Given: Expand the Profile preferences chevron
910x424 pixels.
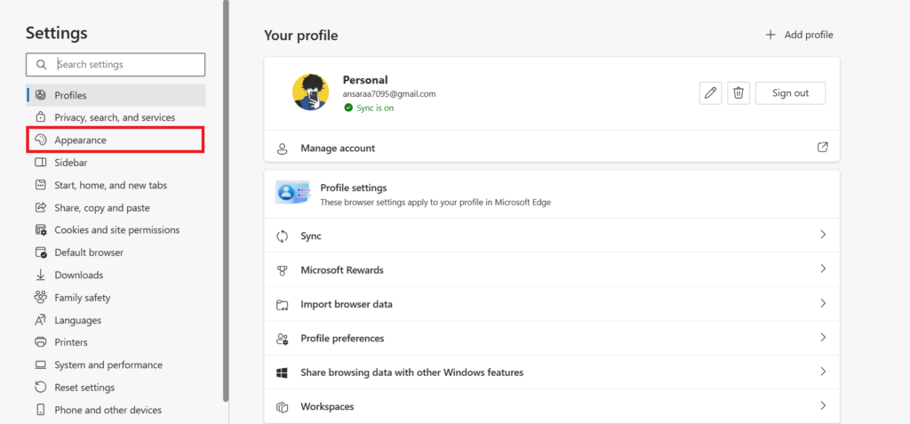Looking at the screenshot, I should coord(823,338).
